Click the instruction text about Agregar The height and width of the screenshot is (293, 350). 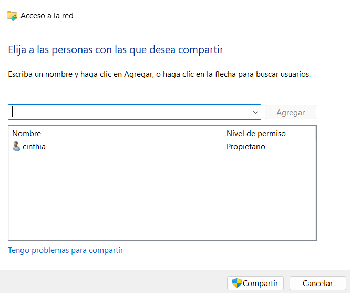tap(159, 74)
